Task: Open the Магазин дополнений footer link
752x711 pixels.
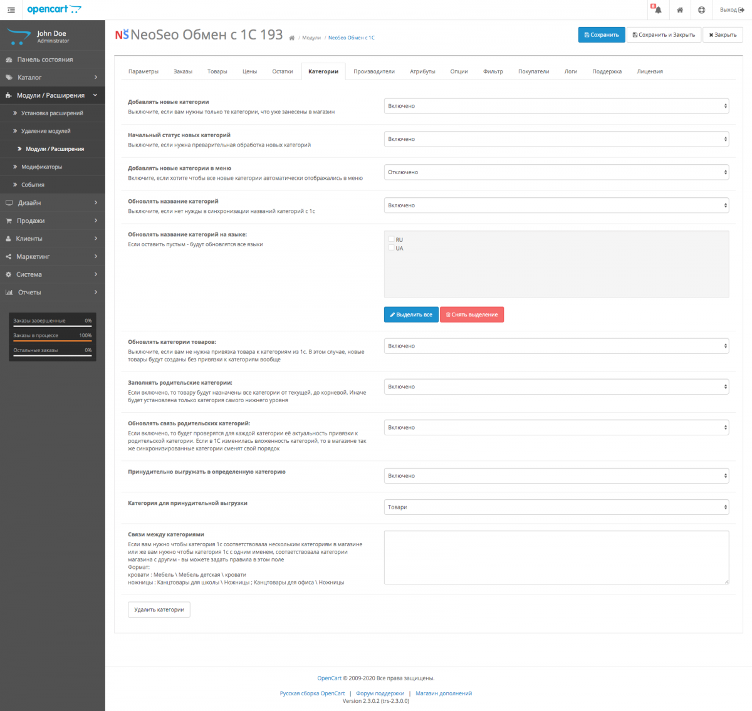Action: (x=444, y=693)
